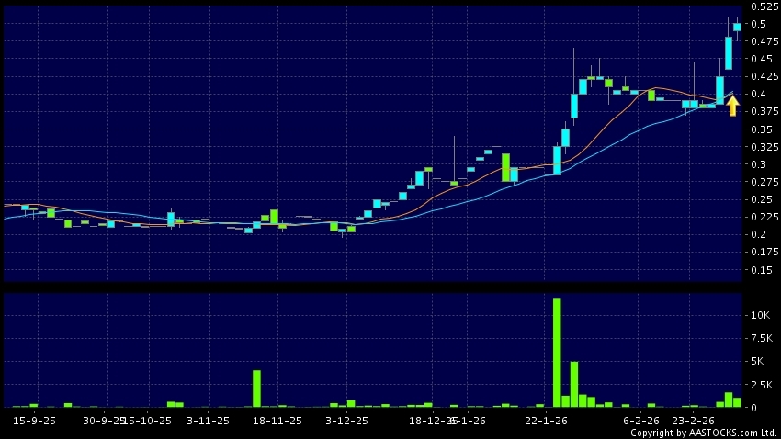The image size is (781, 439).
Task: Select the 18-11-25 date label
Action: pos(277,421)
